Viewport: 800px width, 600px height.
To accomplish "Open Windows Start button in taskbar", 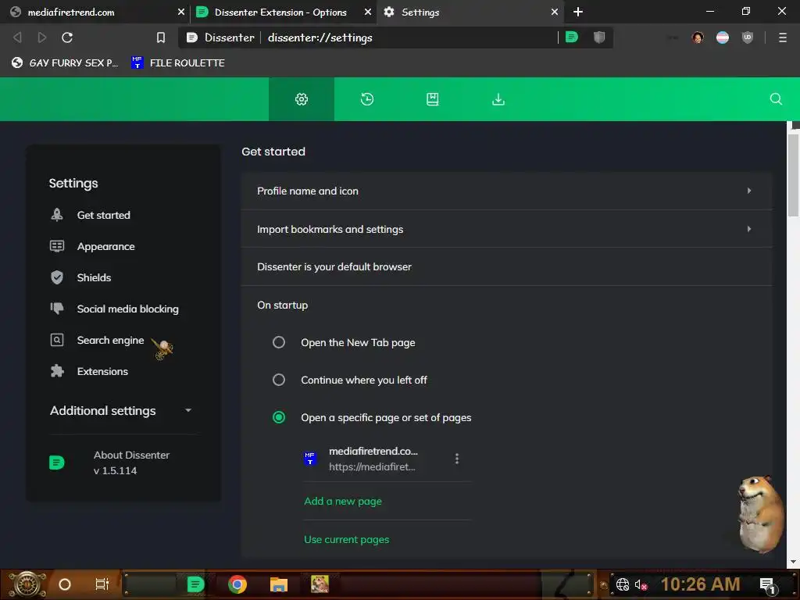I will point(27,584).
